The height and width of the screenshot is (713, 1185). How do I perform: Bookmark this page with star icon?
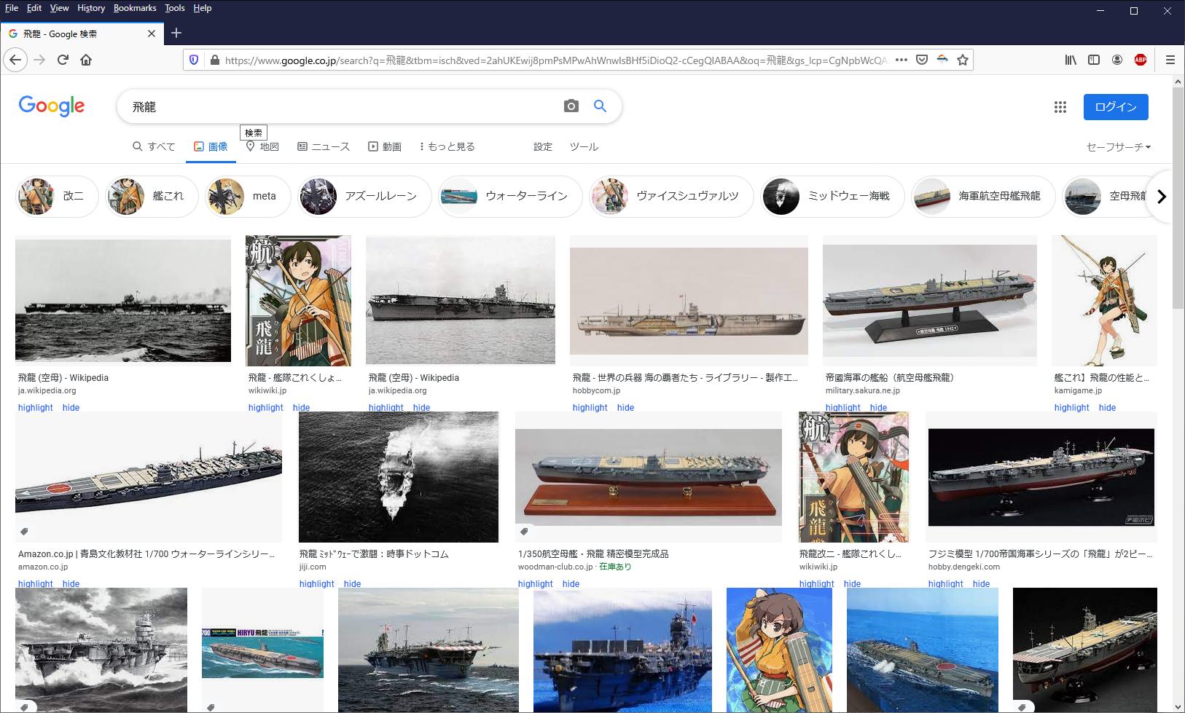[x=963, y=60]
